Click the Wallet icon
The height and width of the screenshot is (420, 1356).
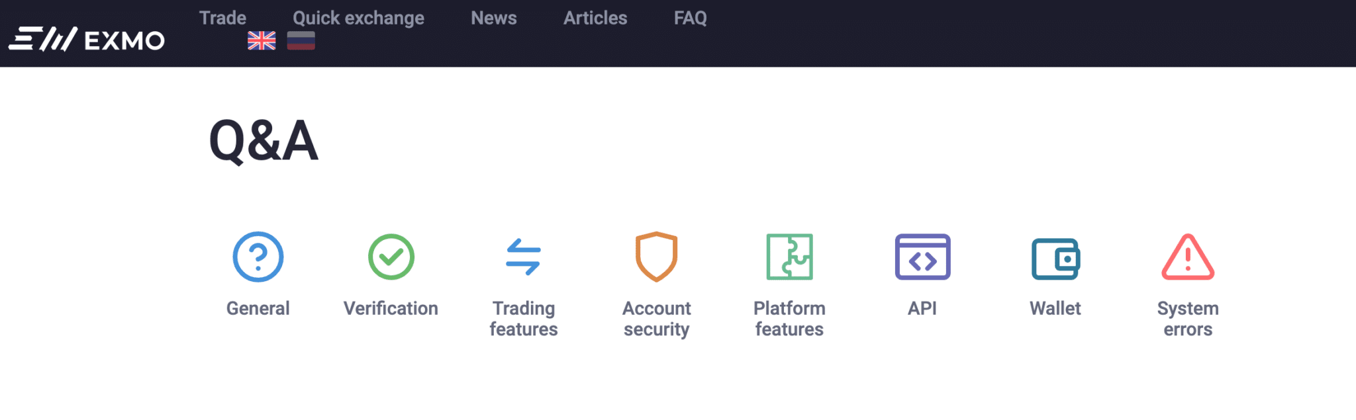tap(1056, 259)
